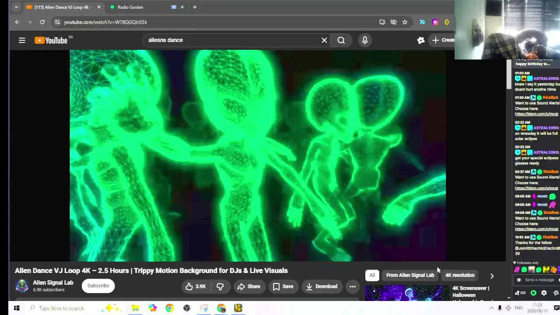
Task: Open a new browser tab
Action: coord(195,7)
